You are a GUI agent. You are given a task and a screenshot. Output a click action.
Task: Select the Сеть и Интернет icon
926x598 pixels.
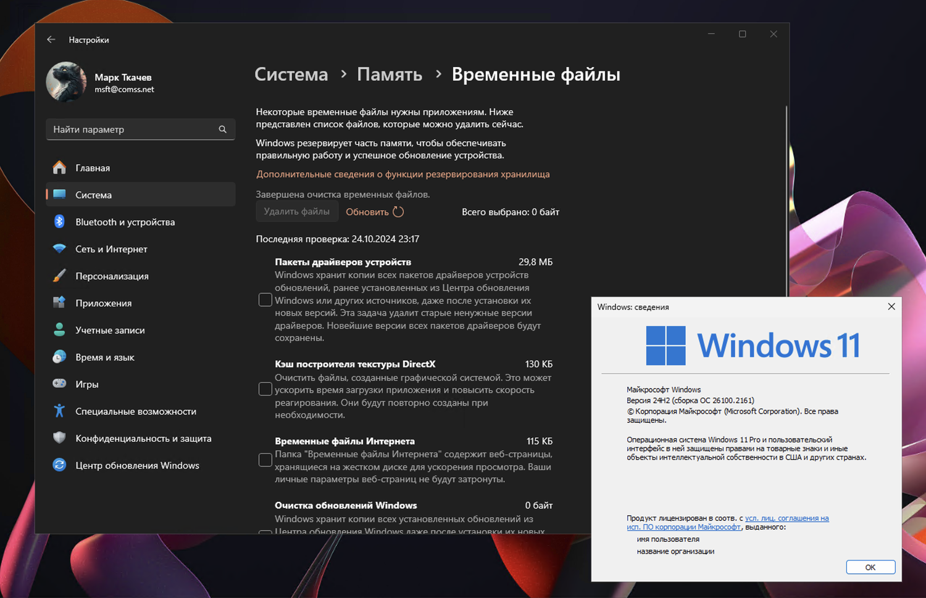tap(59, 249)
